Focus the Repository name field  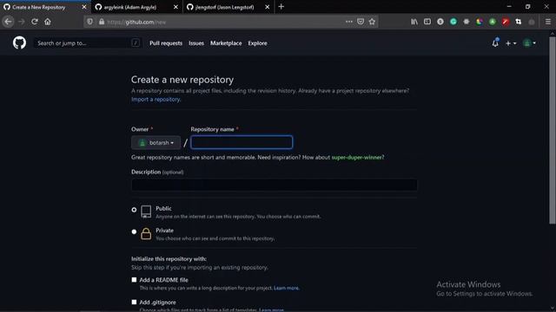[x=242, y=142]
